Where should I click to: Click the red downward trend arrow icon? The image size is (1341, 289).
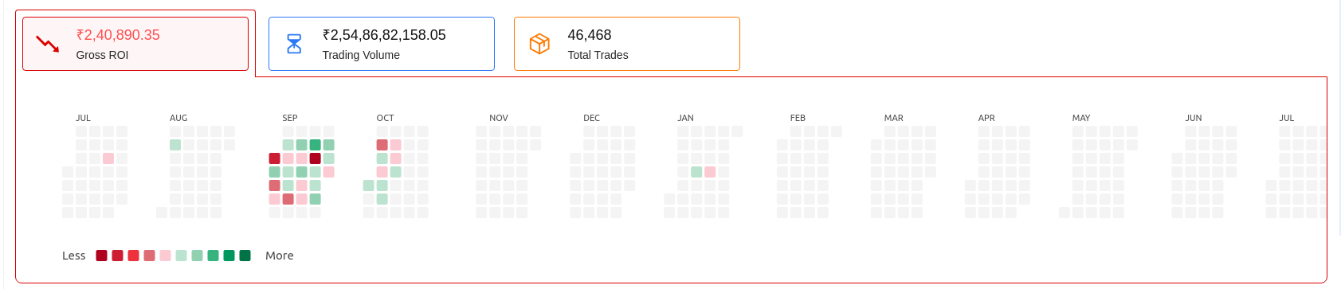48,44
